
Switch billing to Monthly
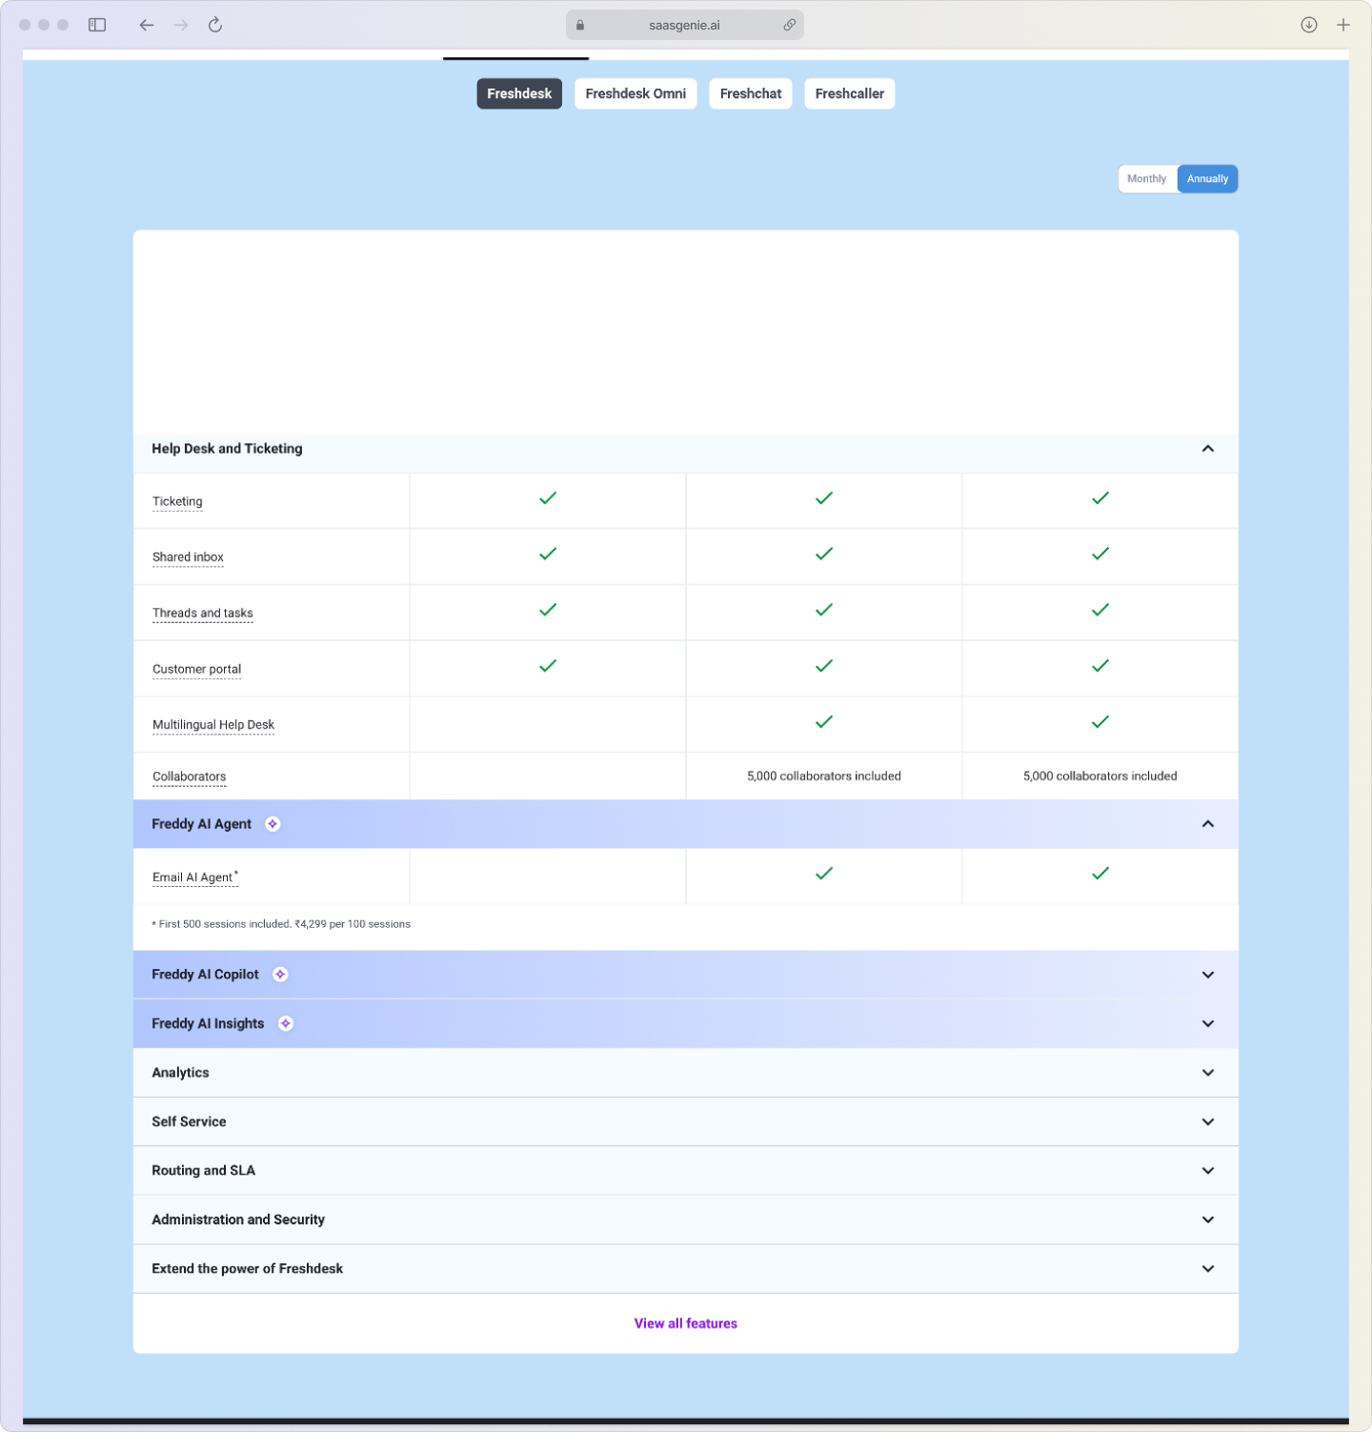point(1147,179)
